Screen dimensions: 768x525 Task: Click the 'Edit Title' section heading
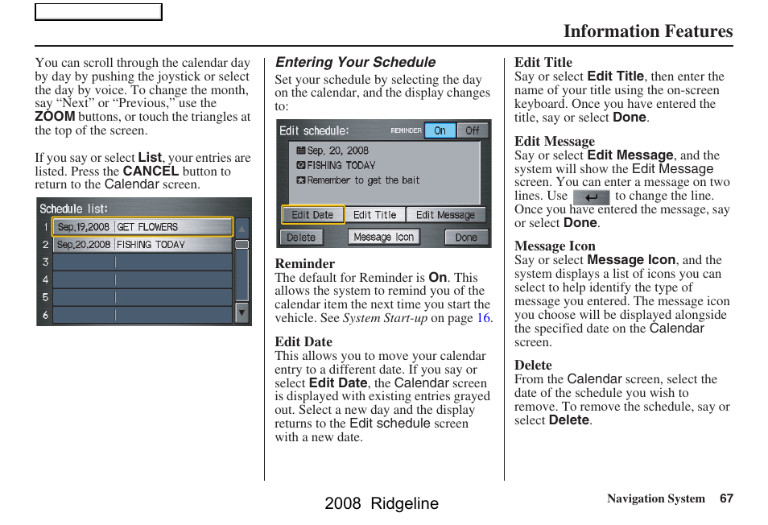coord(543,62)
